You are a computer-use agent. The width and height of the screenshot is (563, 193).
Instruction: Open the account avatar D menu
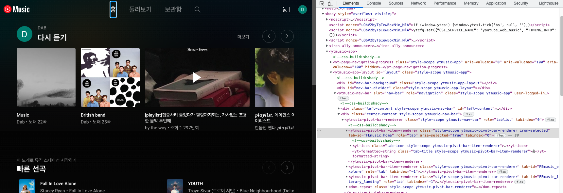click(303, 9)
